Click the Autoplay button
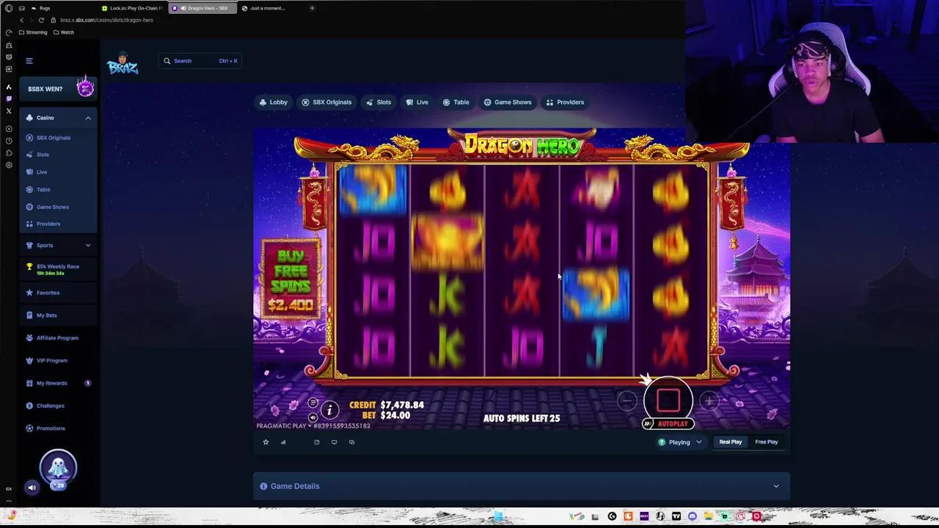939x528 pixels. (x=673, y=424)
